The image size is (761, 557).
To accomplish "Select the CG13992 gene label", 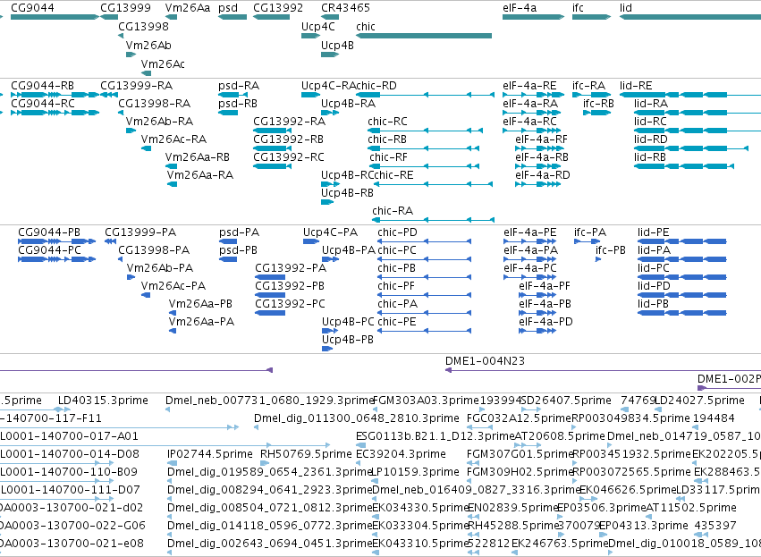I will click(x=278, y=8).
